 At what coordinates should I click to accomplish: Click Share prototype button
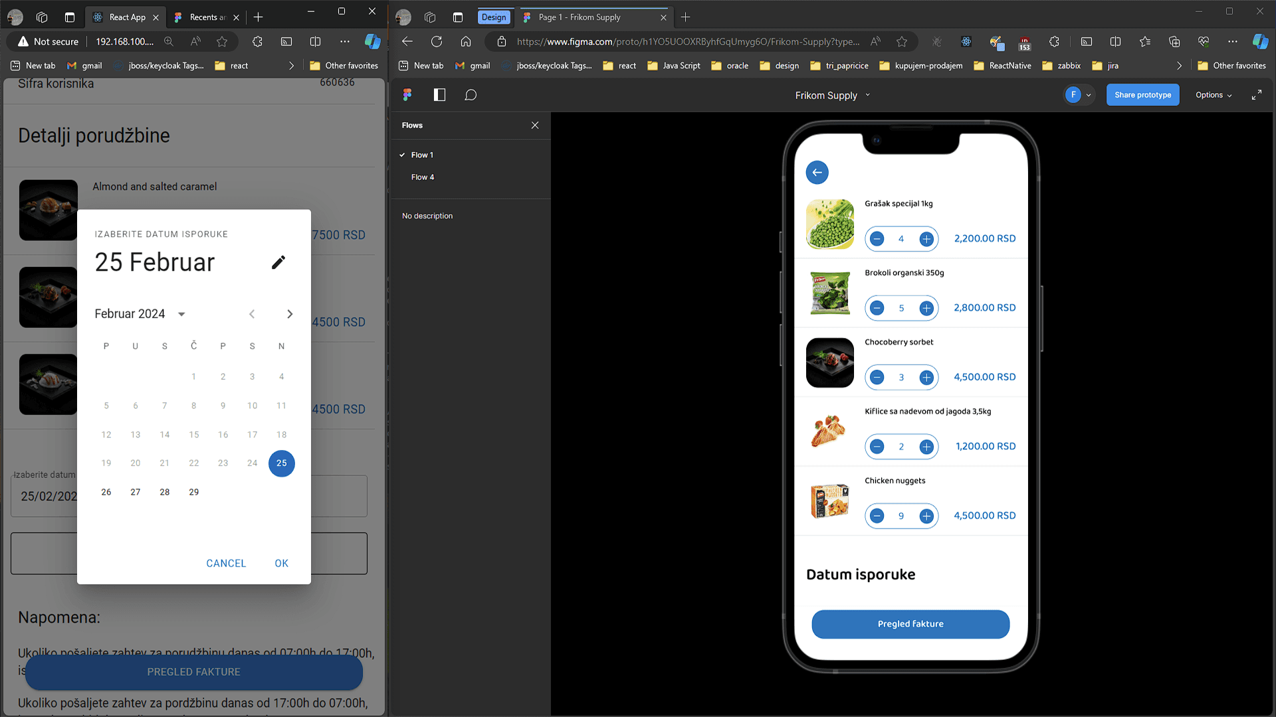(x=1142, y=95)
